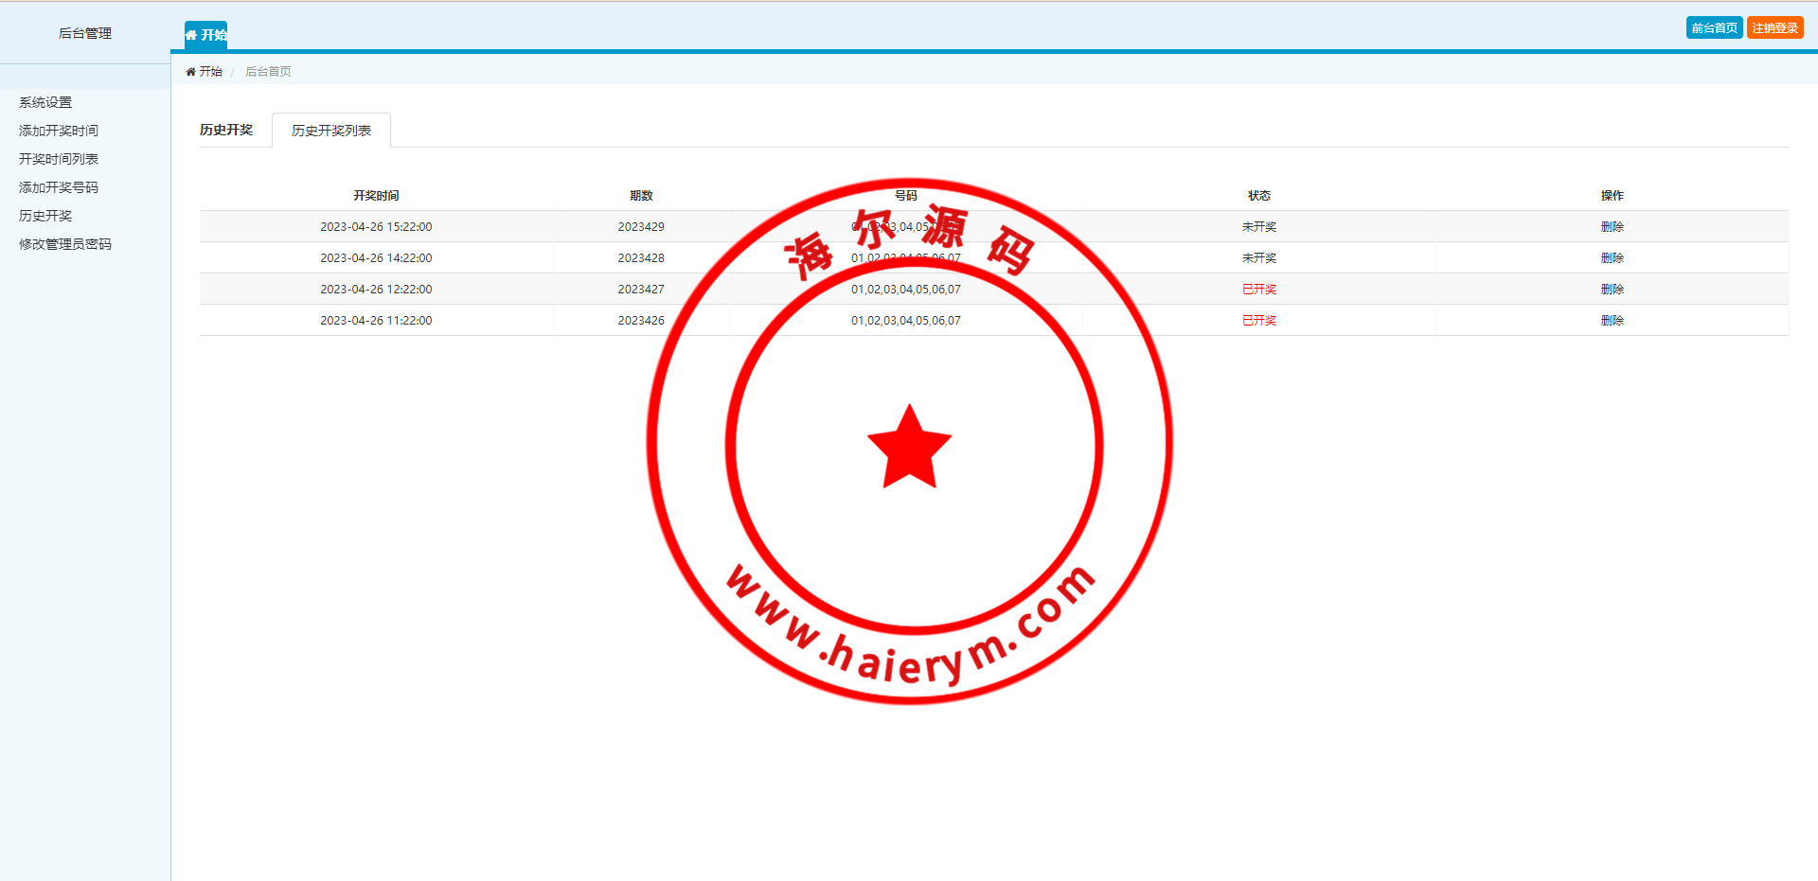The width and height of the screenshot is (1818, 881).
Task: Delete the record for period 2023427
Action: point(1612,290)
